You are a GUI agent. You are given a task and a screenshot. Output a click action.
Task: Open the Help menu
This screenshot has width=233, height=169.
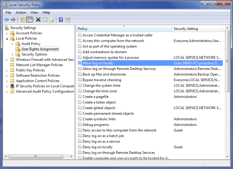(46, 12)
